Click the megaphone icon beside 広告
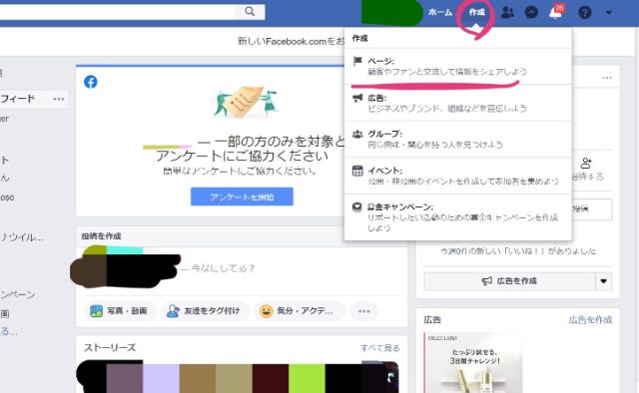The image size is (639, 393). tap(357, 98)
